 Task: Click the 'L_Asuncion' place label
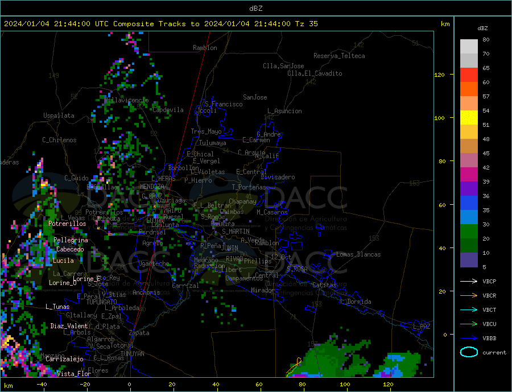(x=284, y=111)
